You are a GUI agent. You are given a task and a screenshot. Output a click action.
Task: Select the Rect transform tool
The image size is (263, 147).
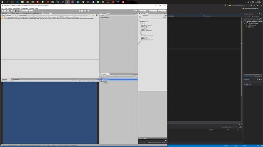[17, 11]
